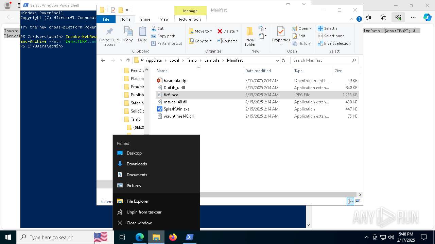
Task: Select the Publish folder in tree
Action: point(134,95)
